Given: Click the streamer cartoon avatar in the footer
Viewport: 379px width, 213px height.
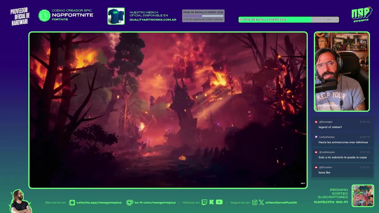Looking at the screenshot, I should 20,201.
